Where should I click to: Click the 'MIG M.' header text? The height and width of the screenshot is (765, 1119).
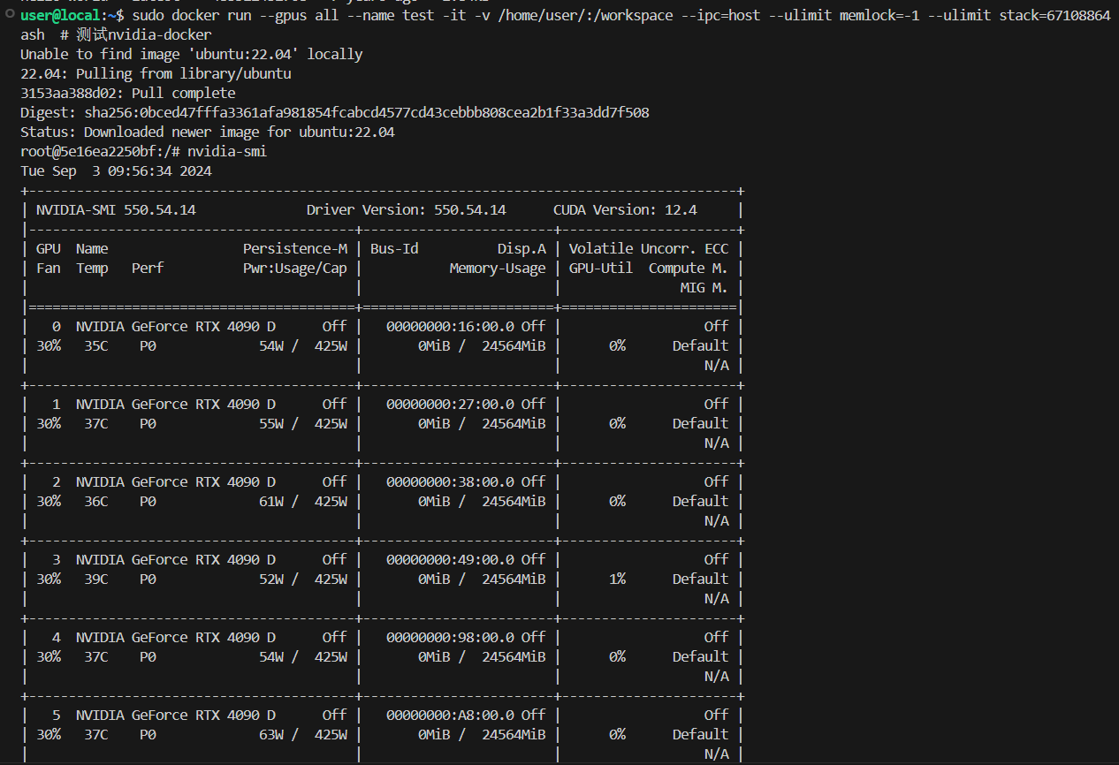tap(704, 288)
